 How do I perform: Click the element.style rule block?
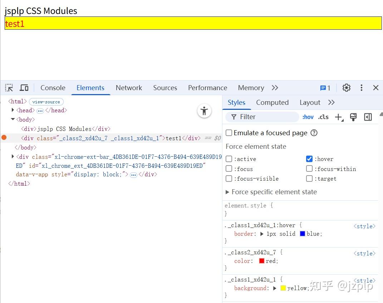[x=300, y=210]
